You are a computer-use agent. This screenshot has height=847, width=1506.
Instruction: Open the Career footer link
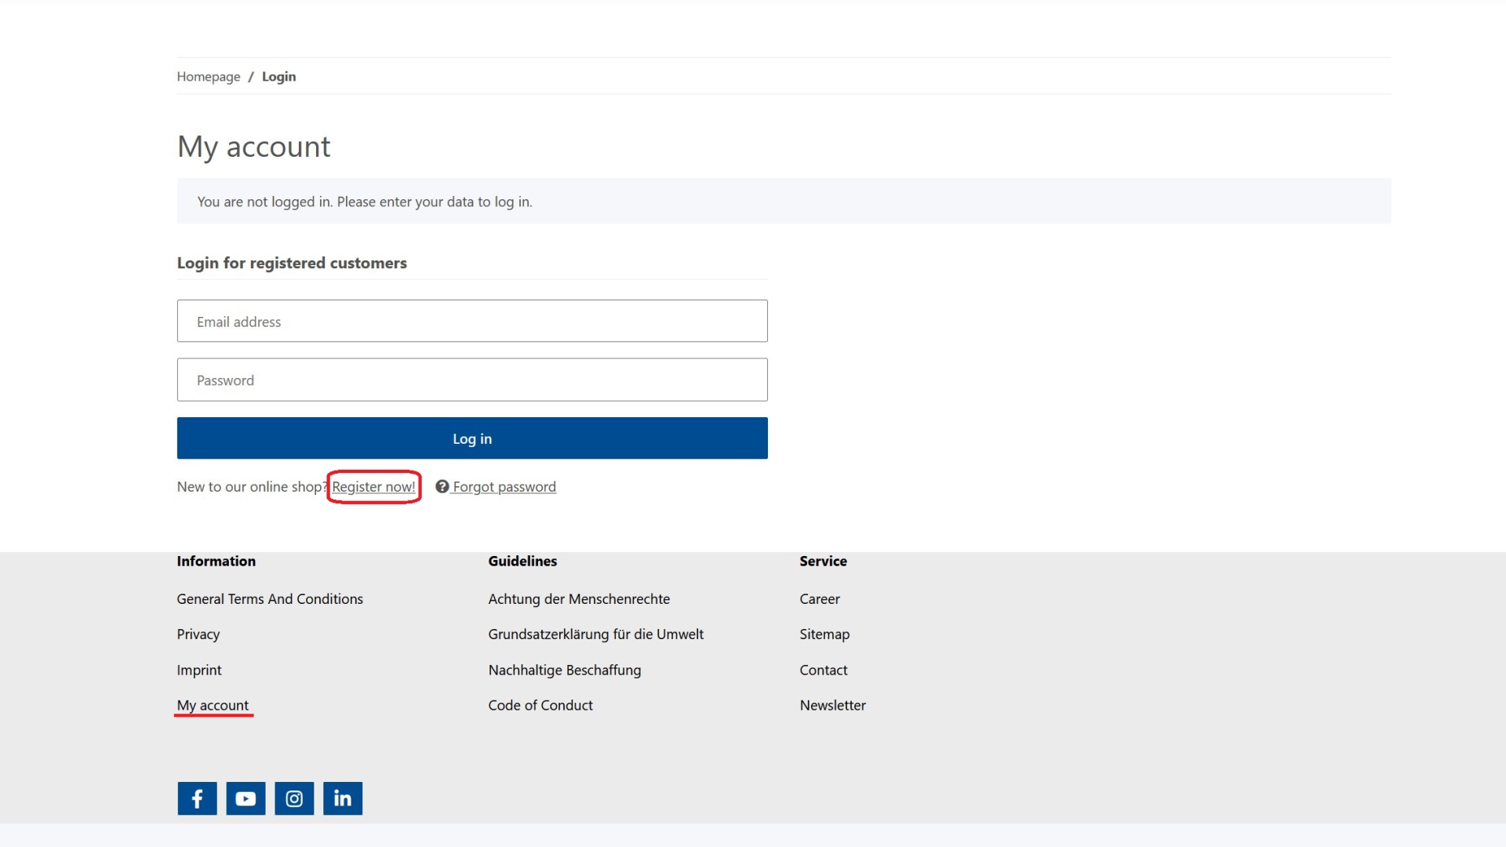tap(820, 598)
